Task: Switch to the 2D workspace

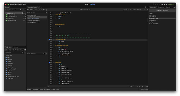Action: pos(87,4)
